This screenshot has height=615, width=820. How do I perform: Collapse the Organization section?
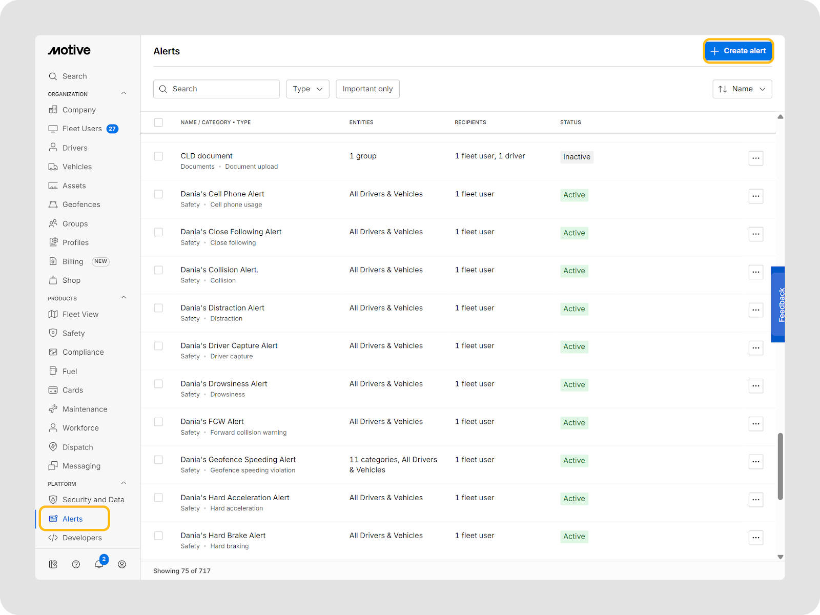click(x=124, y=93)
